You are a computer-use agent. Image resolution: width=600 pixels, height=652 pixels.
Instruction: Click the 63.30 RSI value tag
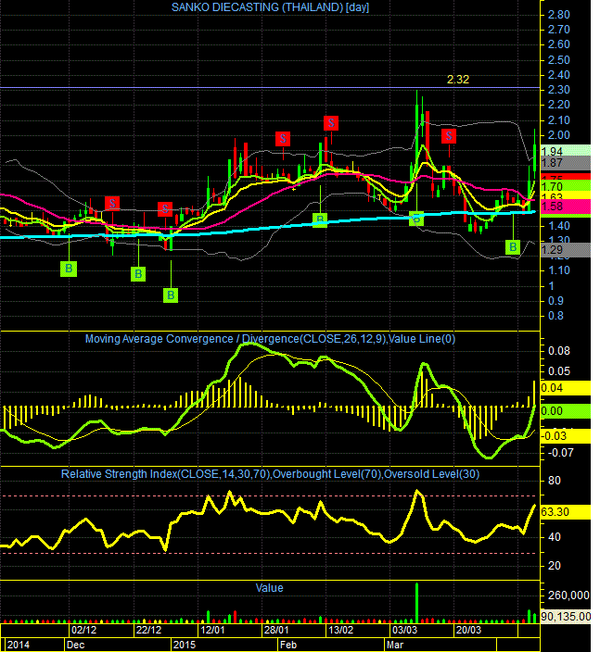(x=566, y=512)
